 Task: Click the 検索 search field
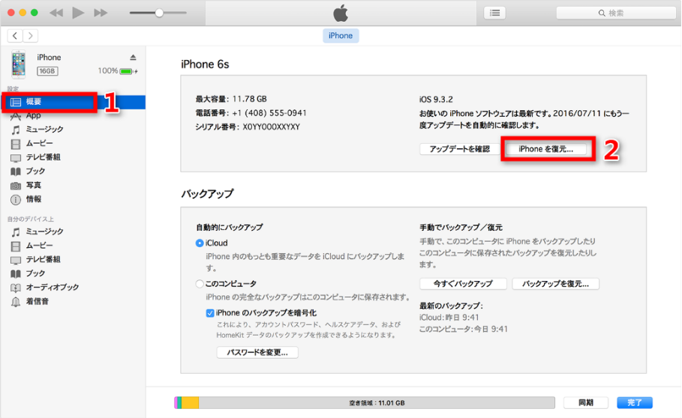pyautogui.click(x=615, y=13)
